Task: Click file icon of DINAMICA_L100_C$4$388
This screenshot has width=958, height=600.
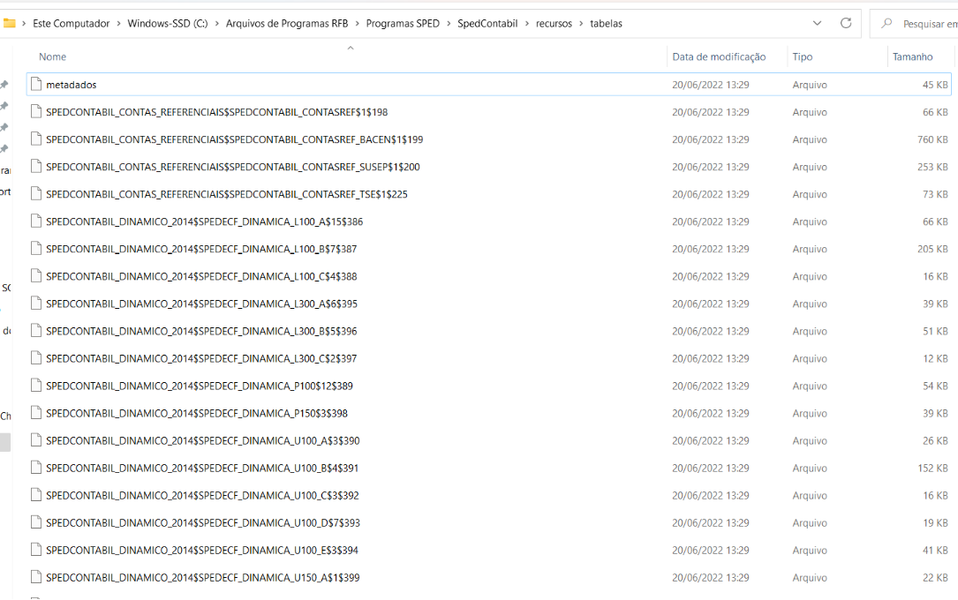Action: (x=37, y=276)
